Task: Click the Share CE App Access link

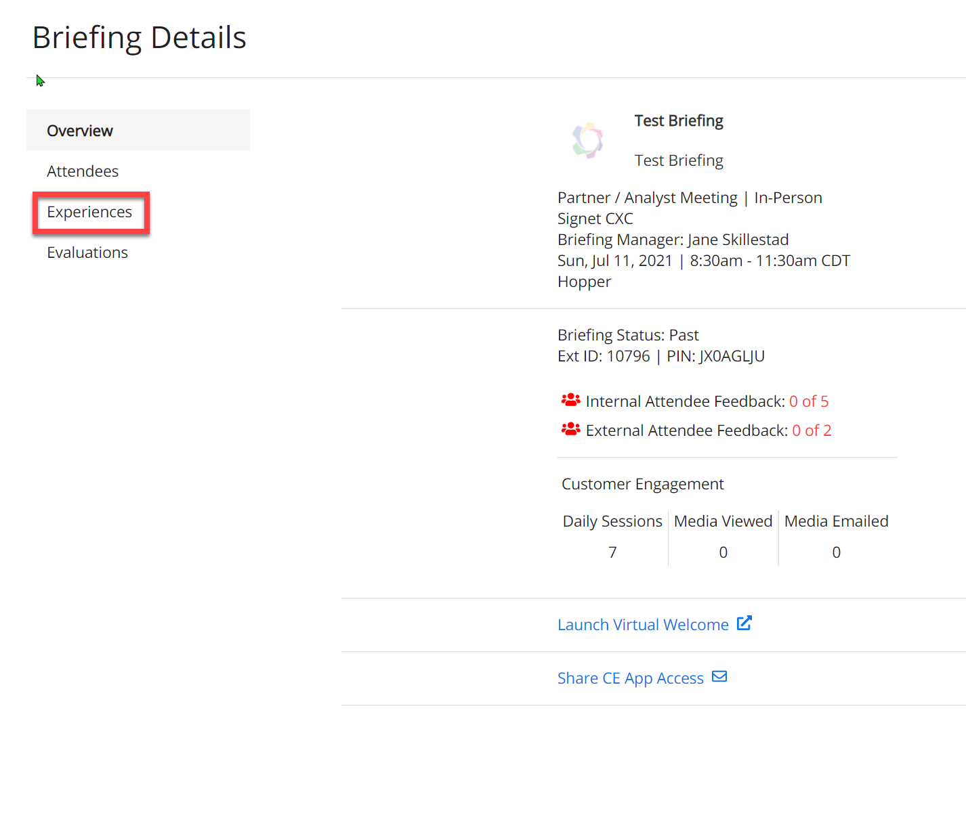Action: (x=630, y=678)
